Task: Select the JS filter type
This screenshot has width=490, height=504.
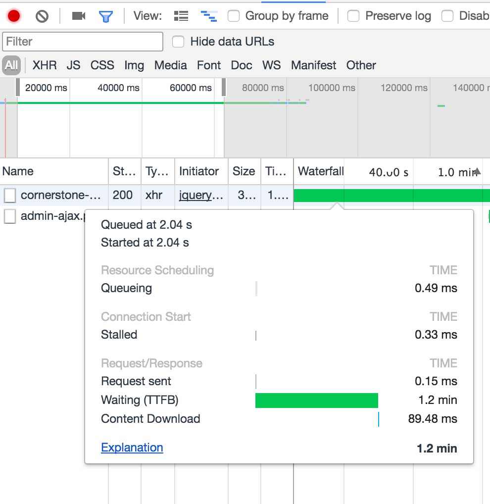Action: coord(73,65)
